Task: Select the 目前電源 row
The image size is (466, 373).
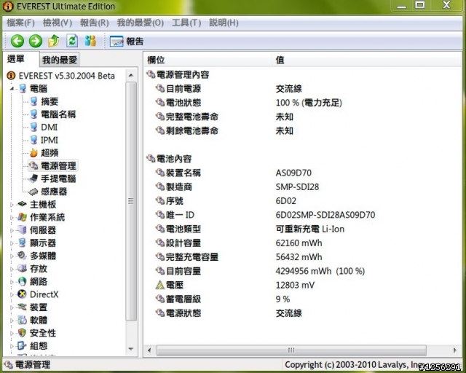Action: [303, 89]
